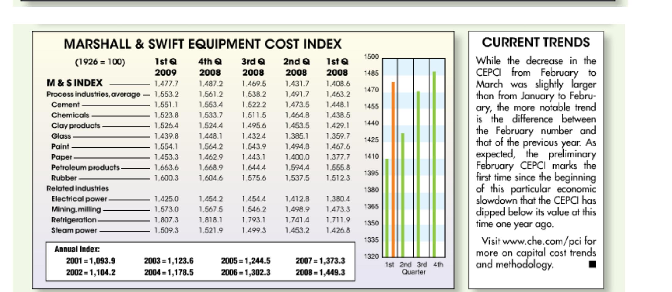This screenshot has width=672, height=292.
Task: Select the "2nd" quarter label under chart
Action: (x=406, y=265)
